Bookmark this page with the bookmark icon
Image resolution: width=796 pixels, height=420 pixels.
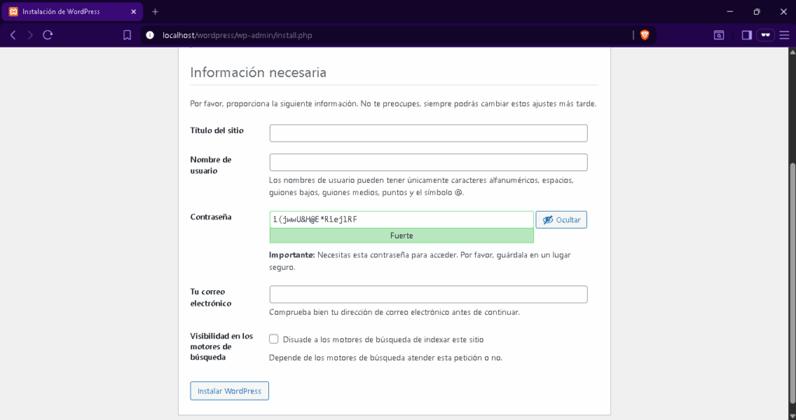[127, 35]
